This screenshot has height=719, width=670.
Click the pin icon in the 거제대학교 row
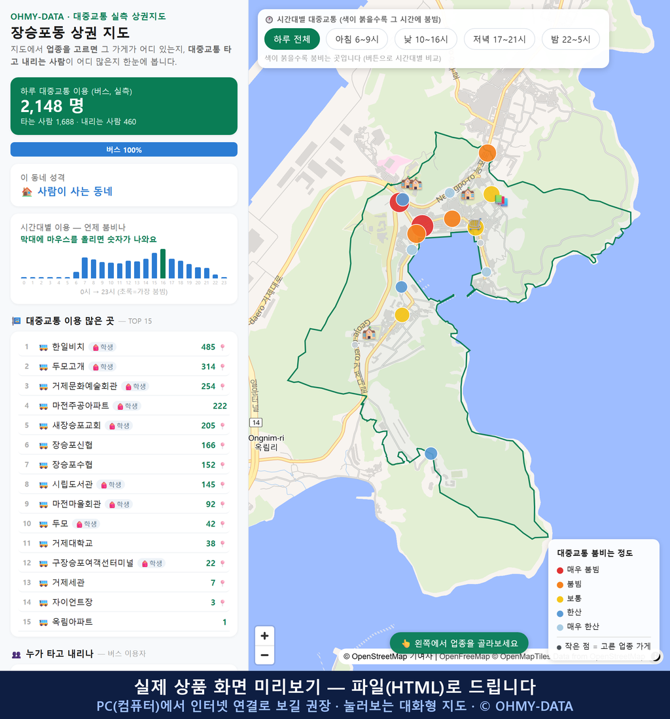pyautogui.click(x=222, y=544)
